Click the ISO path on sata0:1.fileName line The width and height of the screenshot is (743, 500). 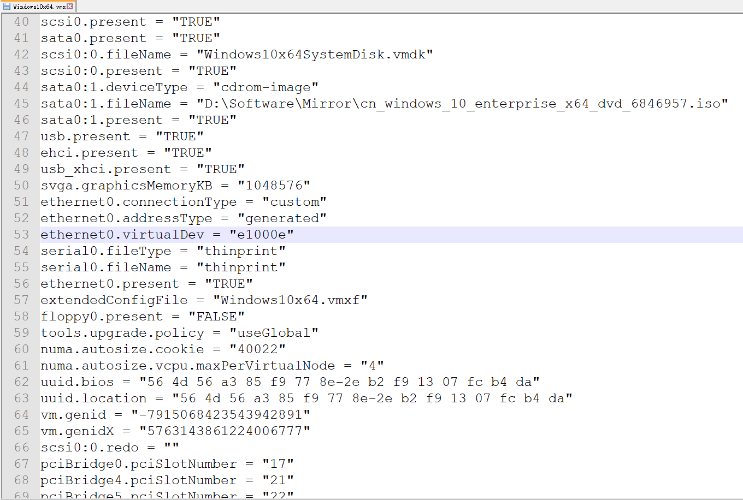tap(462, 104)
